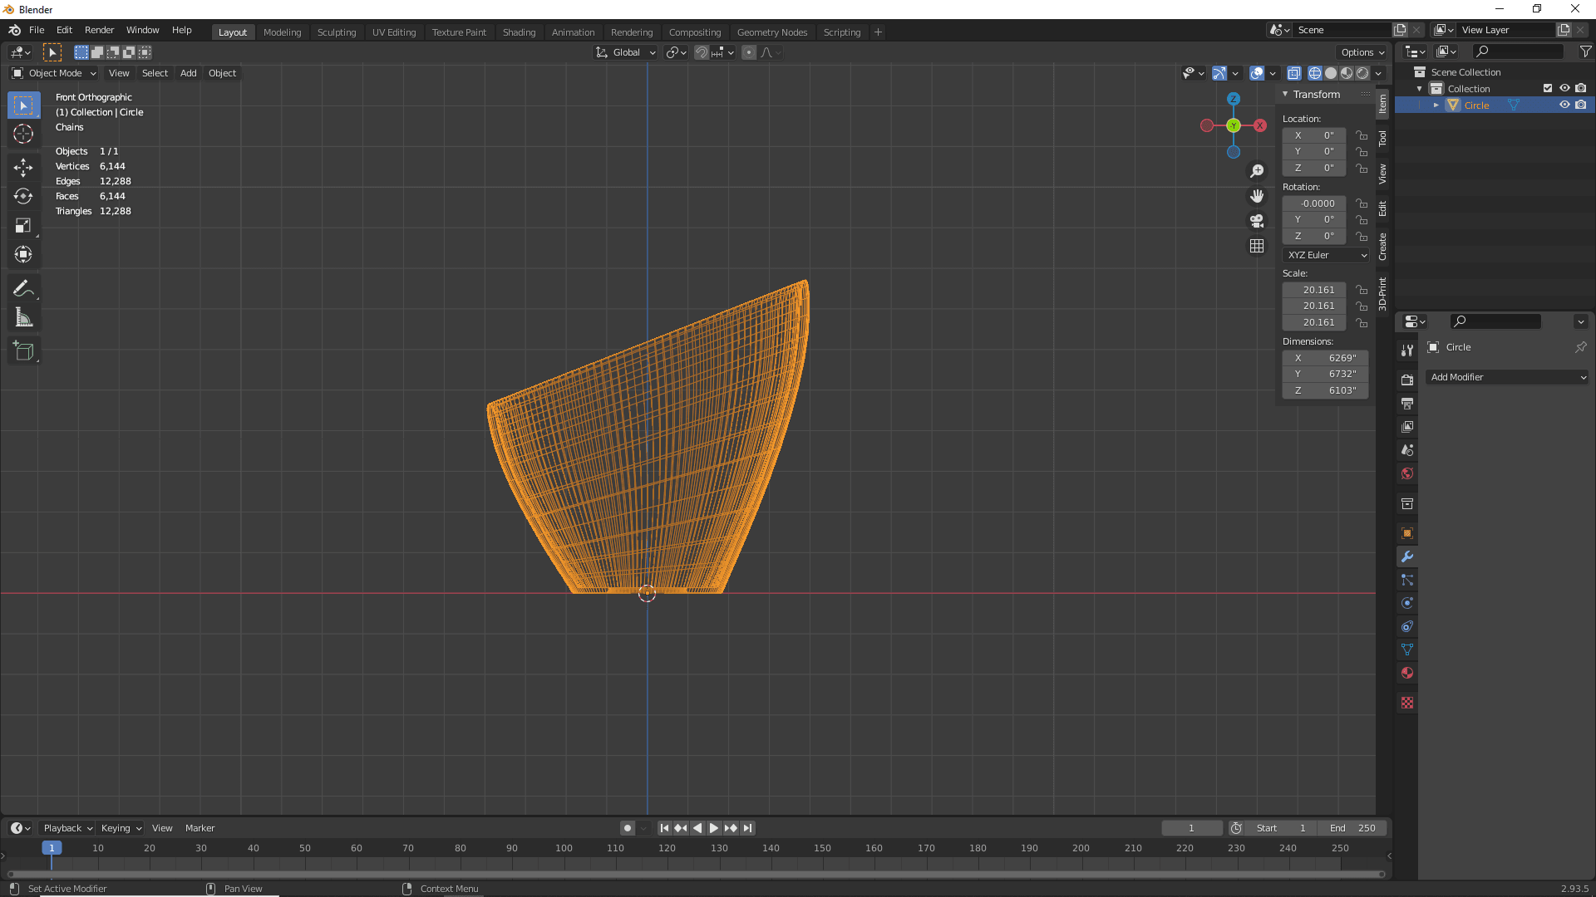Screen dimensions: 1596x897
Task: Open the Output properties tab
Action: coord(1407,403)
